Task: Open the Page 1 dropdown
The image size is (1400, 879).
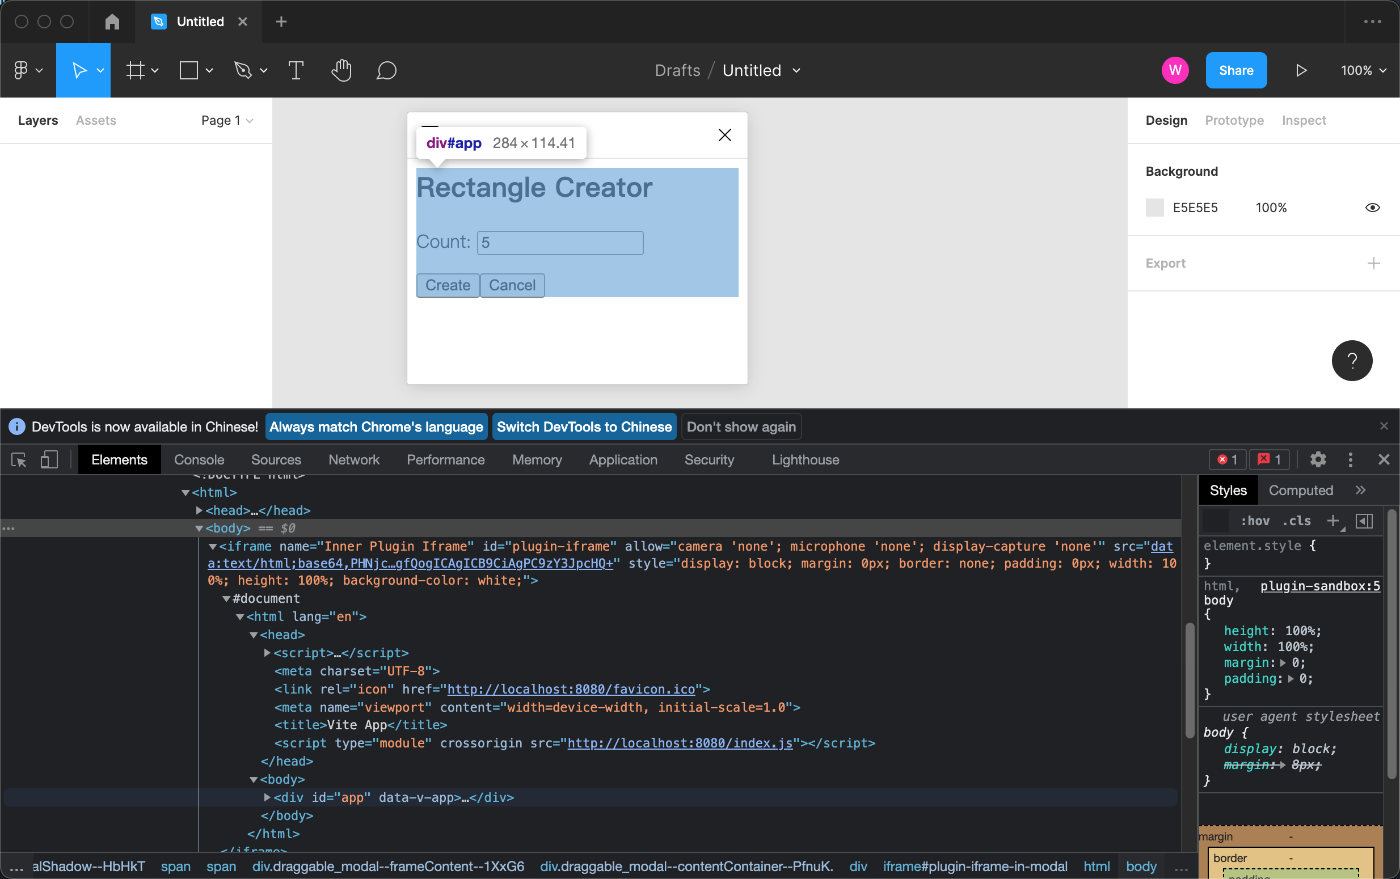Action: point(227,120)
